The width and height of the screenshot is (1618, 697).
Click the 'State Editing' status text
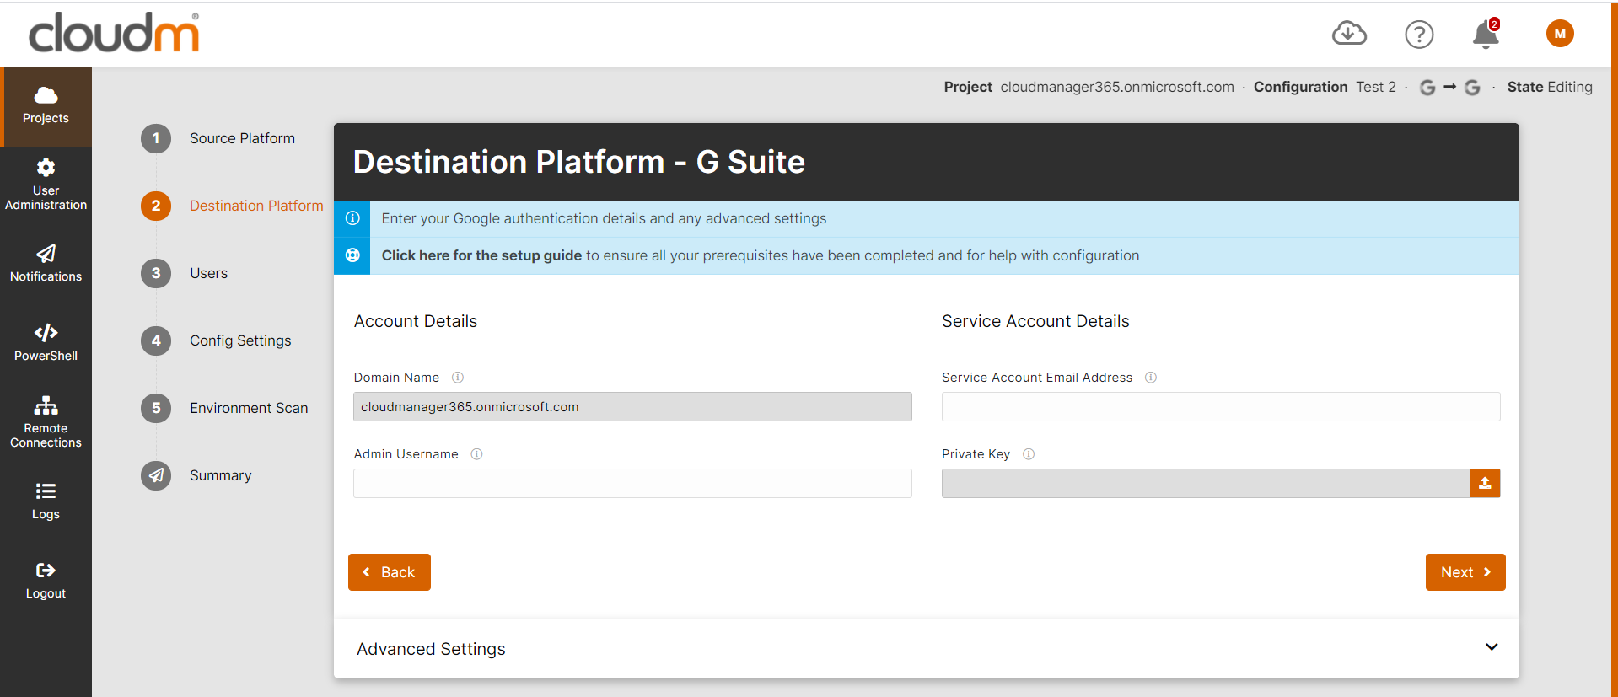click(x=1550, y=87)
